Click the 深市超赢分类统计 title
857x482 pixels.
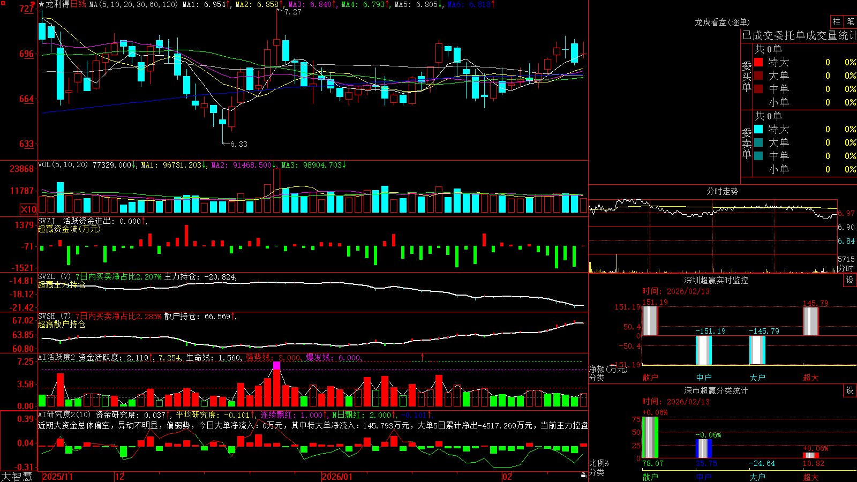coord(716,390)
